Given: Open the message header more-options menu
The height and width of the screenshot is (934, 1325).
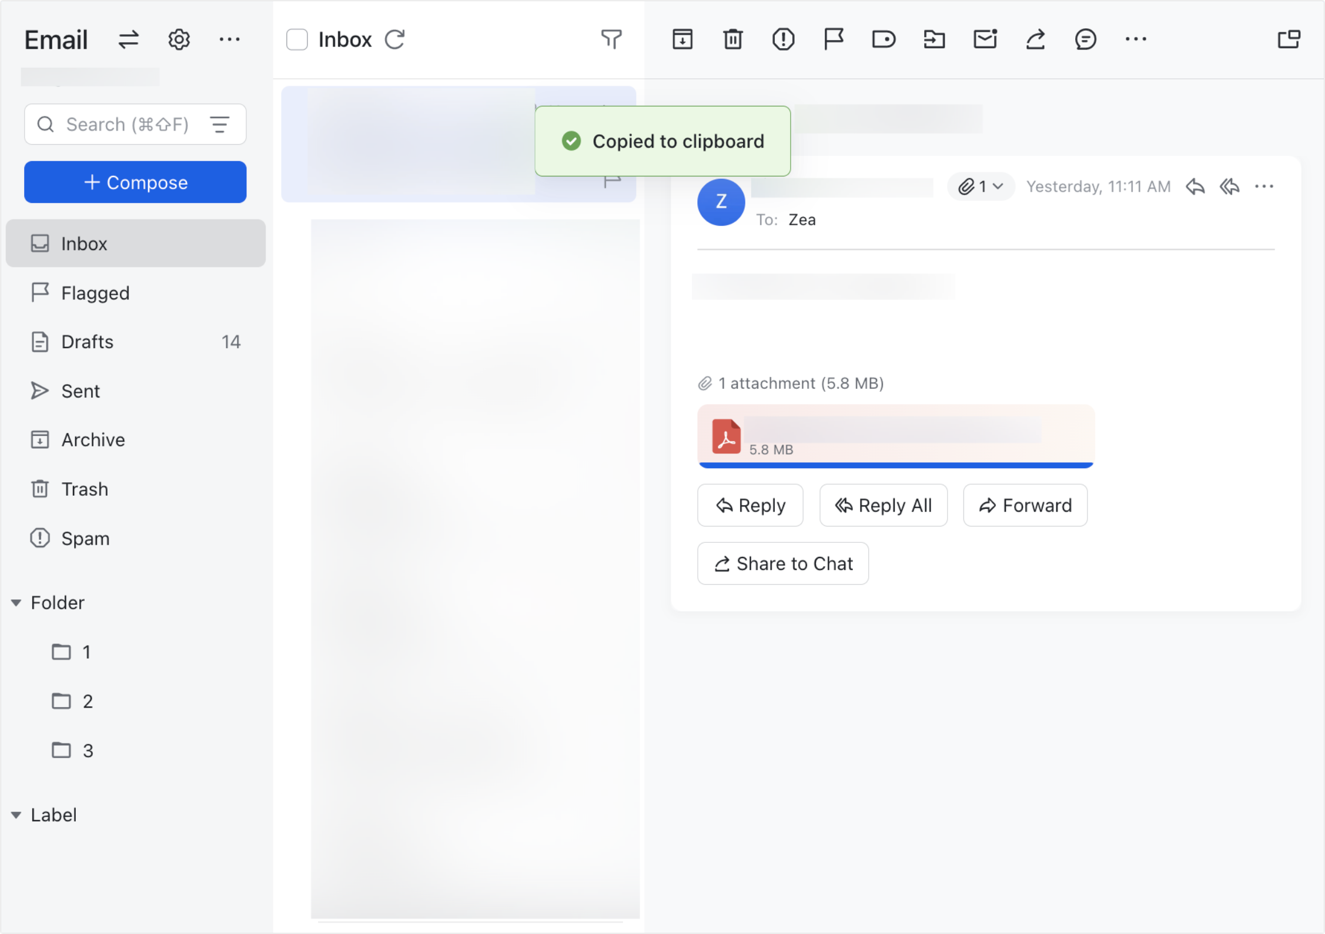Looking at the screenshot, I should 1264,186.
